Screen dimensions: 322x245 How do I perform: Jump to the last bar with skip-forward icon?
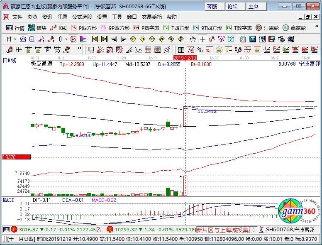[x=104, y=39]
